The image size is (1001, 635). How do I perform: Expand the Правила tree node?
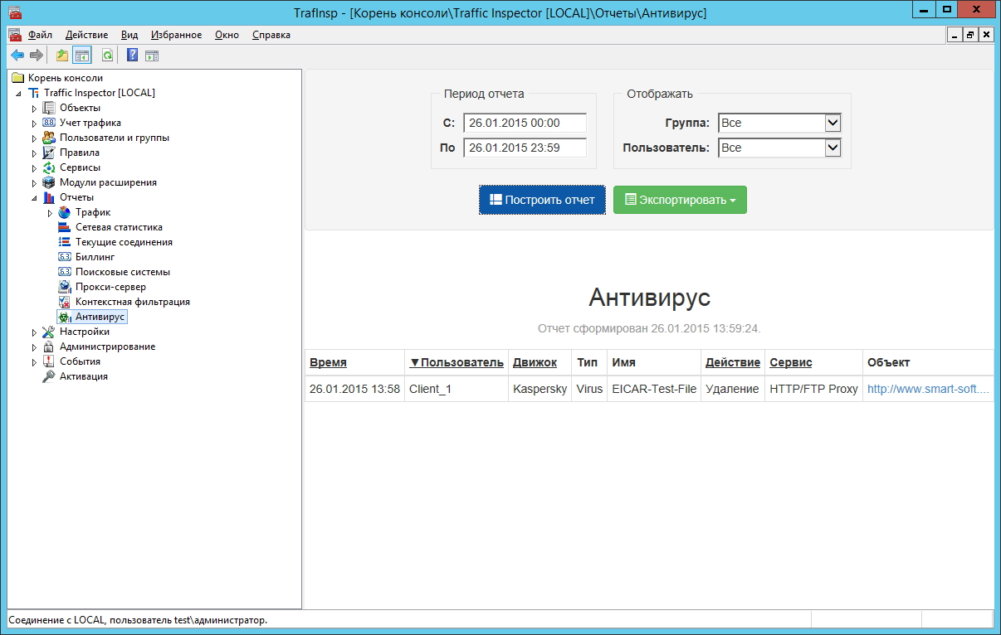[35, 153]
